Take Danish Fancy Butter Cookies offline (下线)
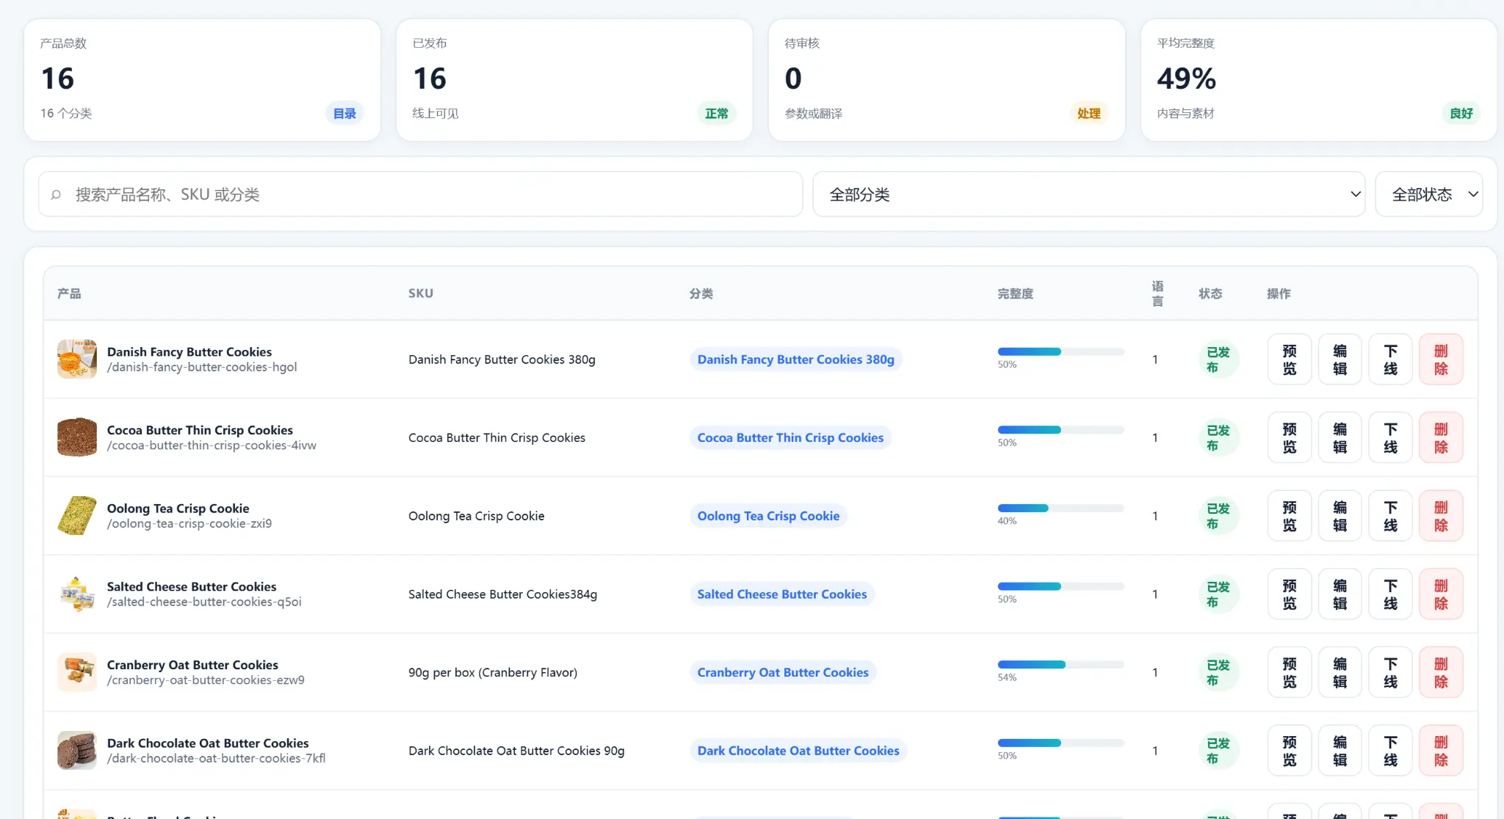The width and height of the screenshot is (1504, 819). (1391, 360)
